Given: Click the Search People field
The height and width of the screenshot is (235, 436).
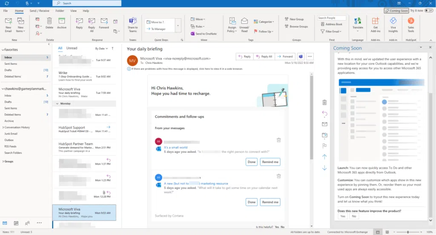Looking at the screenshot, I should click(x=331, y=18).
